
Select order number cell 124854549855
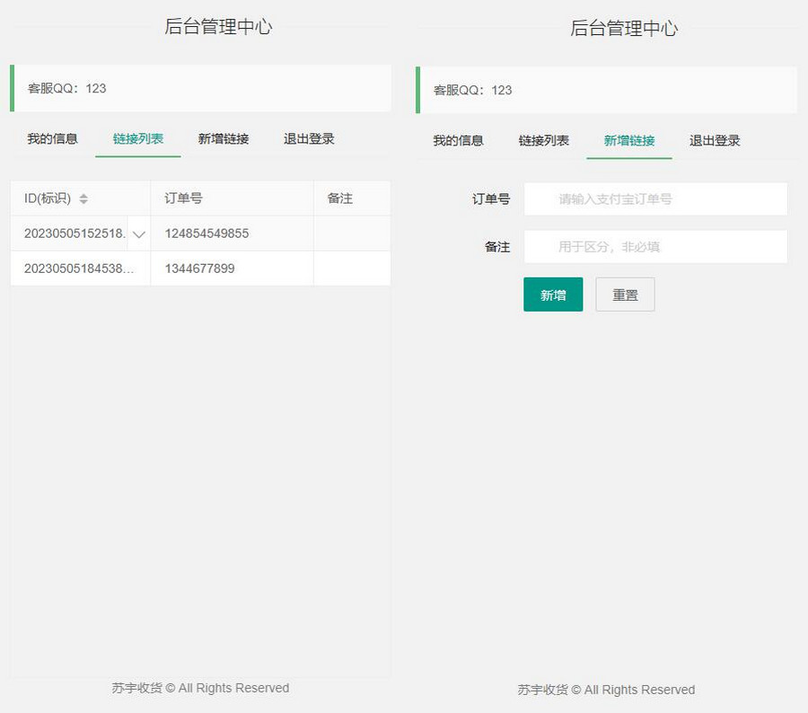pyautogui.click(x=206, y=233)
